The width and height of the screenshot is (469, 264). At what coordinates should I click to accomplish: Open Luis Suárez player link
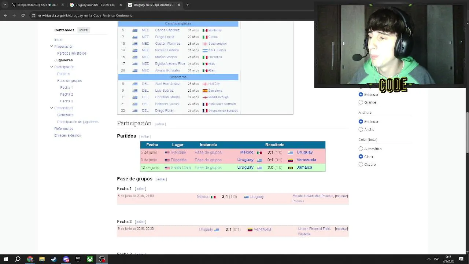click(x=164, y=91)
